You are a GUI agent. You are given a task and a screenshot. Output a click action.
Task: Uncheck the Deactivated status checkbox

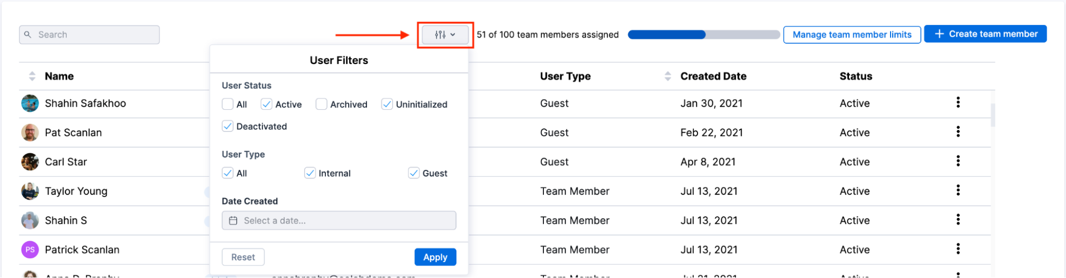pos(228,126)
